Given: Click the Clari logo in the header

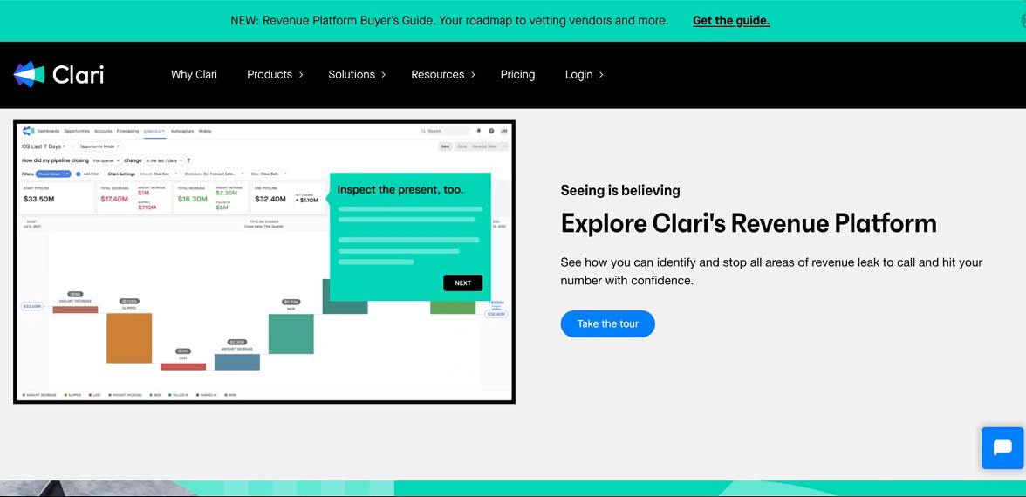Looking at the screenshot, I should 58,75.
